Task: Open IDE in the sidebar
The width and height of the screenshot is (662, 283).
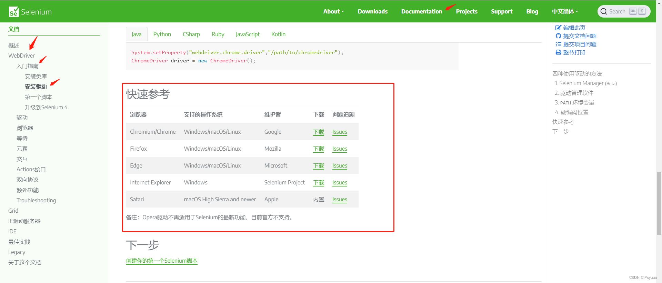Action: [x=12, y=231]
